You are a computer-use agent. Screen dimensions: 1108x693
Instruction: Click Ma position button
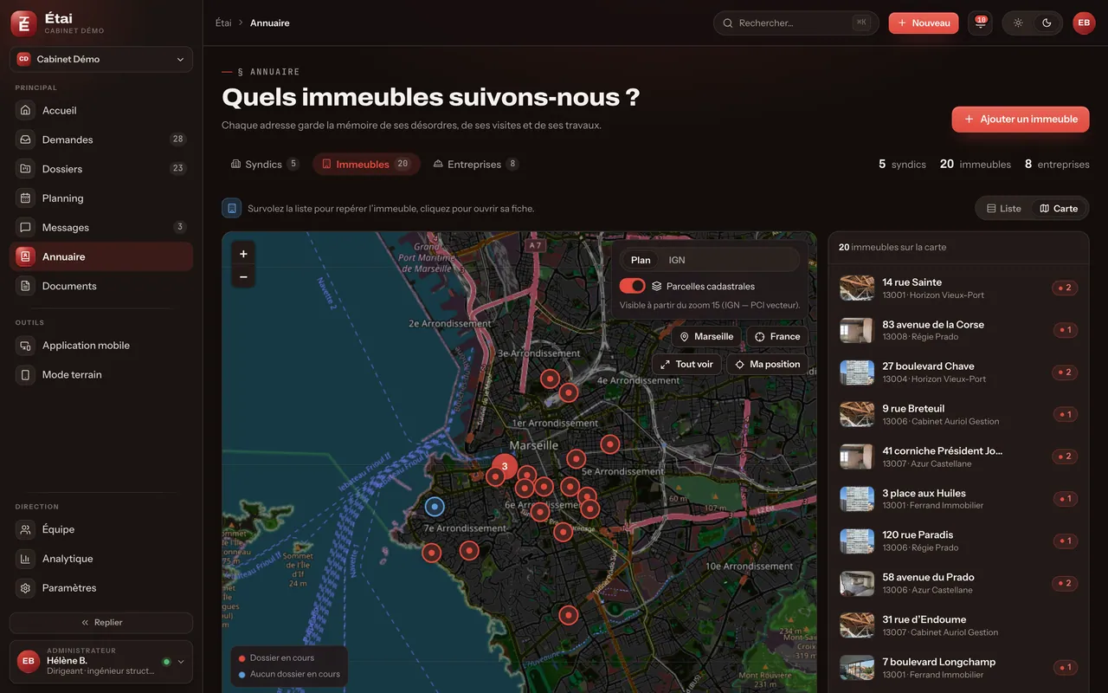[x=768, y=365]
